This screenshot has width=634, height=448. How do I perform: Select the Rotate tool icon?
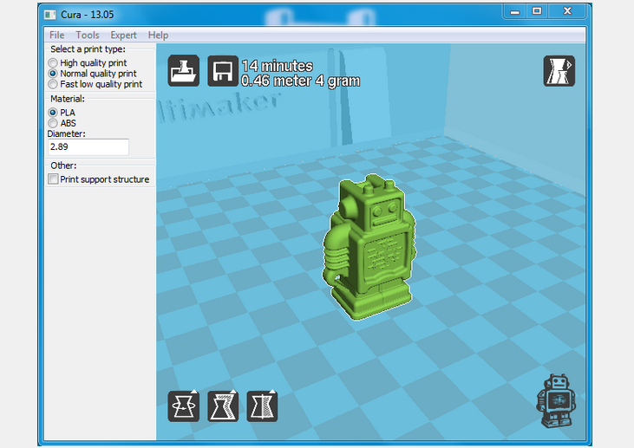[184, 406]
